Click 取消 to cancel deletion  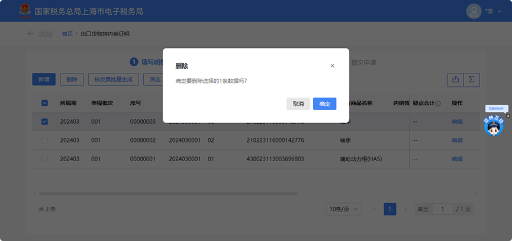[x=298, y=104]
